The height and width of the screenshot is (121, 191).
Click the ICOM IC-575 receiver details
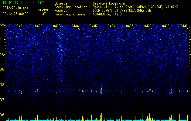pos(122,11)
